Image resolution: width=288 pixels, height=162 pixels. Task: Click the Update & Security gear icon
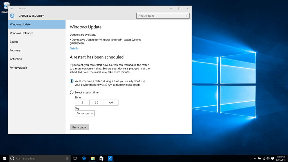click(12, 16)
